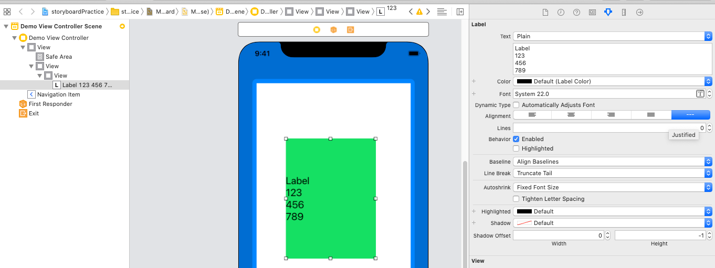Set alignment to center
Screen dimensions: 715x268
[572, 115]
